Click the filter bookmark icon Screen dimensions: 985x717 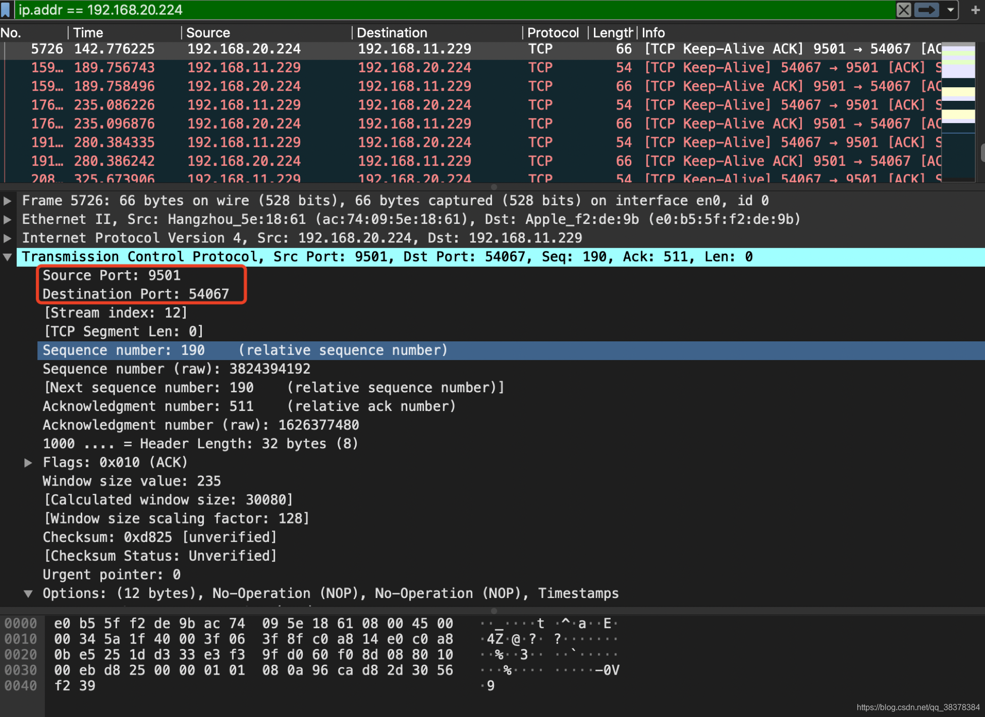point(6,10)
